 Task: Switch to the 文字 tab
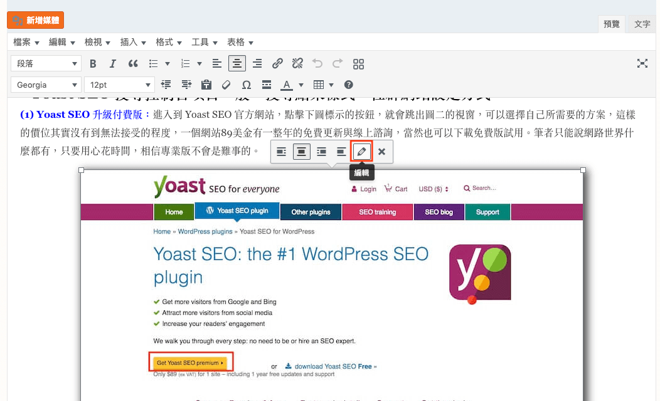click(642, 24)
